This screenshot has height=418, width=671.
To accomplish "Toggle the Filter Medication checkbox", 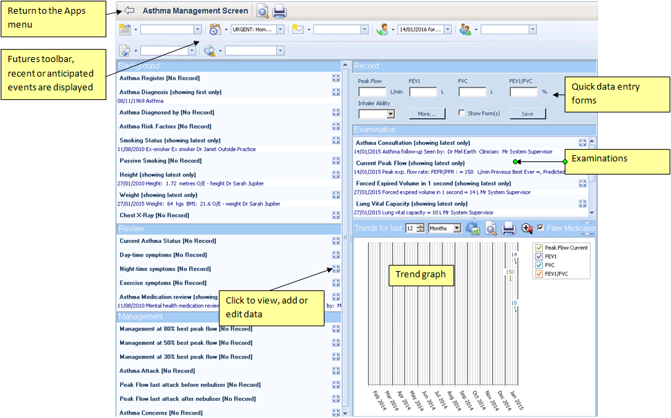I will (x=541, y=228).
